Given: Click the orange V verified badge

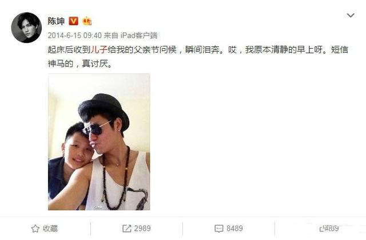Looking at the screenshot, I should (74, 21).
